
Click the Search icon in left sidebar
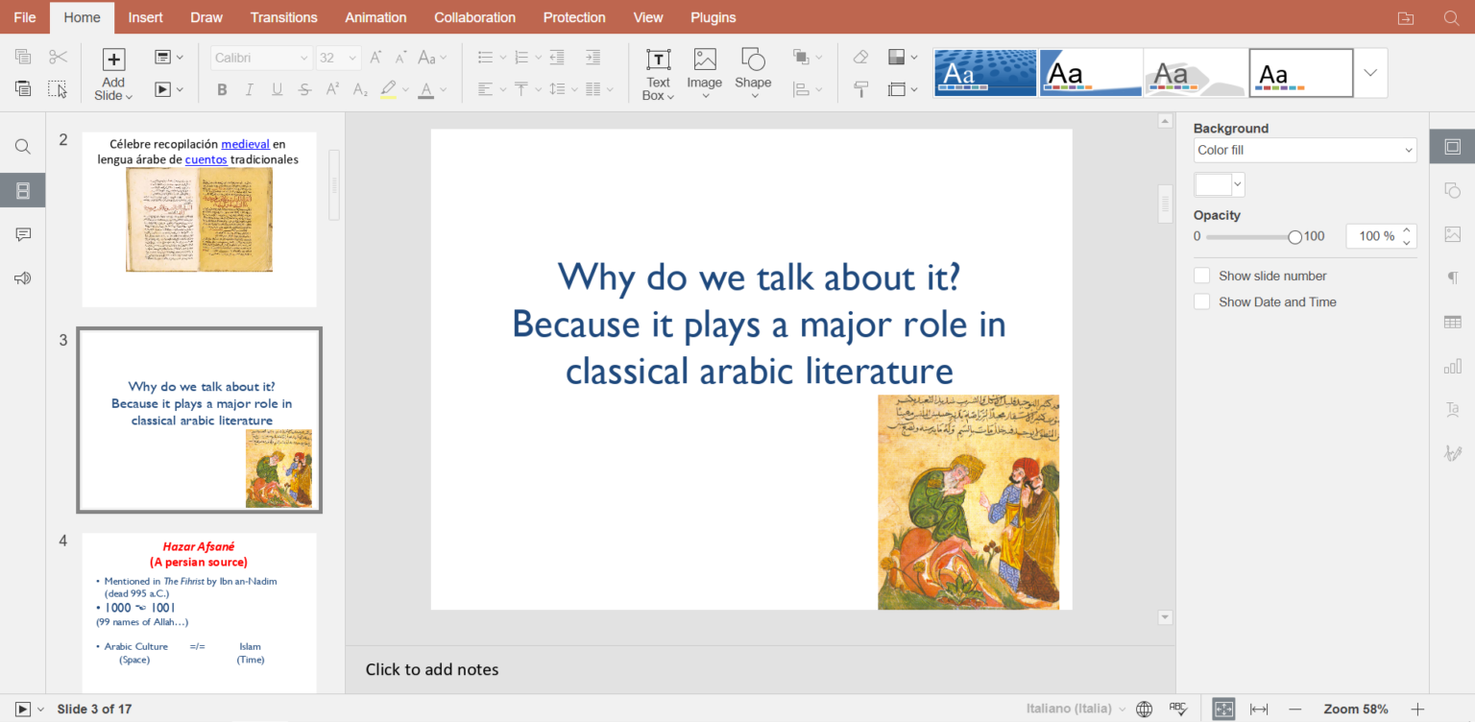(23, 147)
